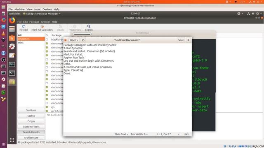The image size is (264, 148).
Task: Open the guest accessibility menu icon
Action: pos(239,14)
